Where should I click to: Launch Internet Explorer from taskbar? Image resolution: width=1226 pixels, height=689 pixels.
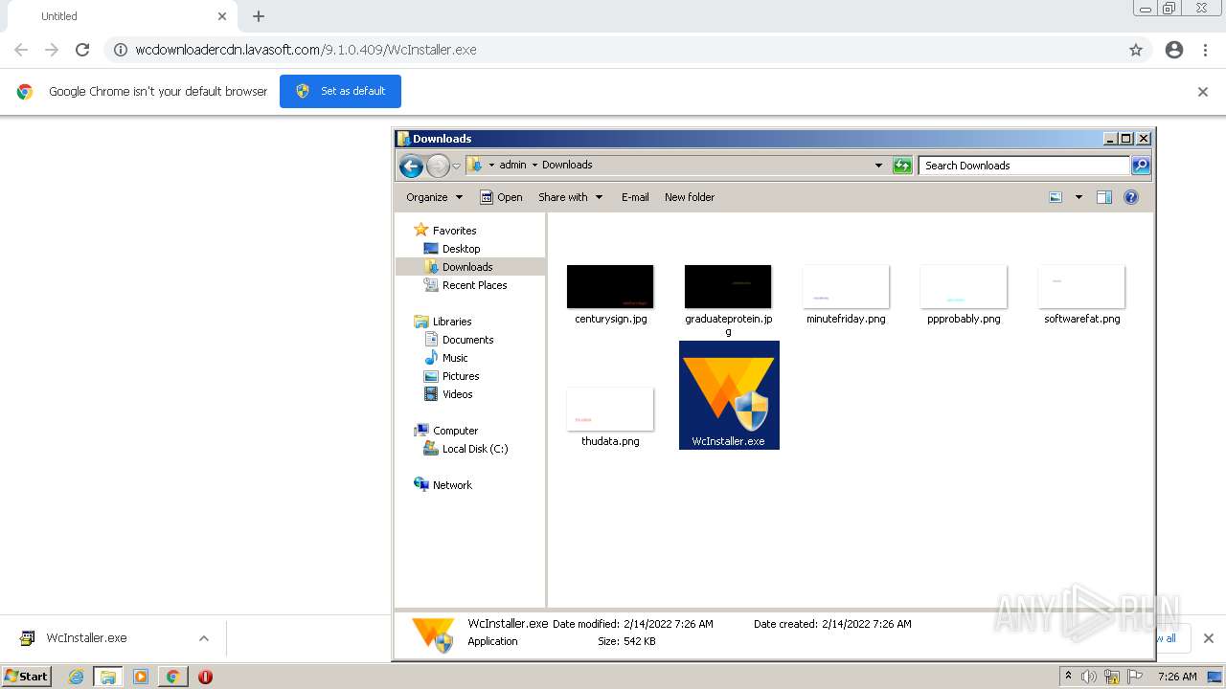pos(77,677)
